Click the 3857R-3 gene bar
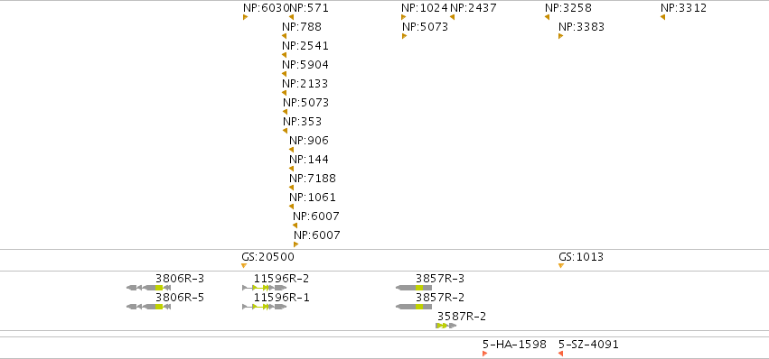 click(414, 288)
